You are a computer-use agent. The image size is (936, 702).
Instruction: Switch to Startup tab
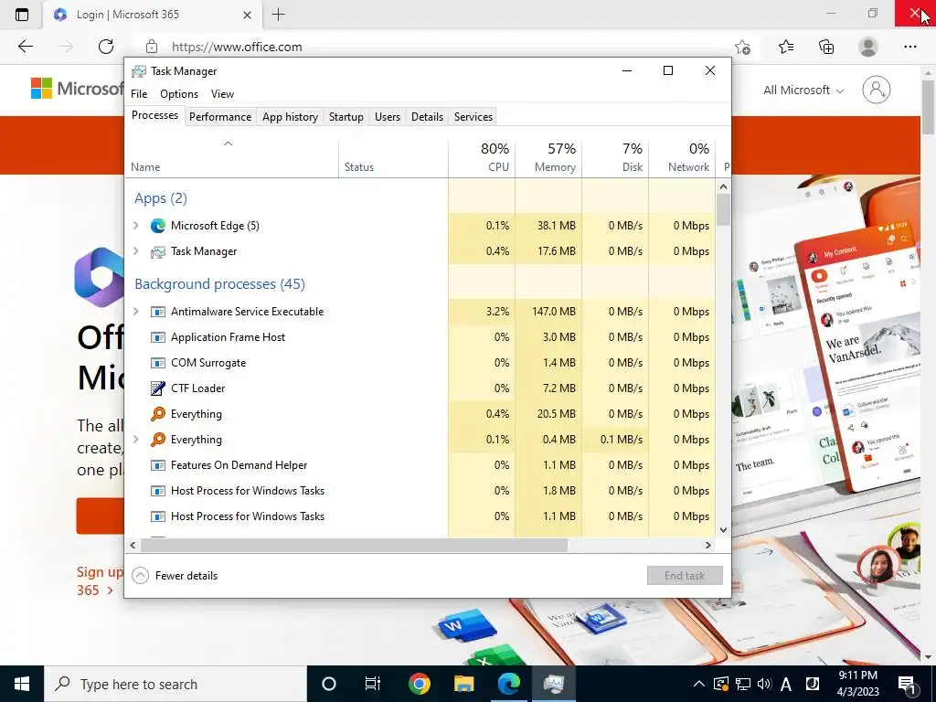pyautogui.click(x=346, y=117)
